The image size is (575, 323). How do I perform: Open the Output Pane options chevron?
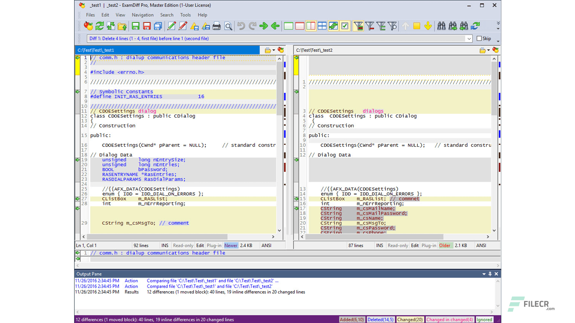(483, 274)
